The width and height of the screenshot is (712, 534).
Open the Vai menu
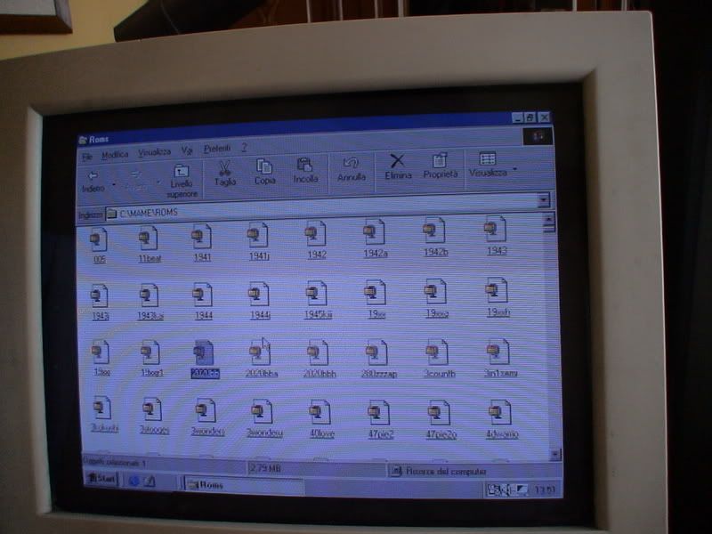point(187,150)
